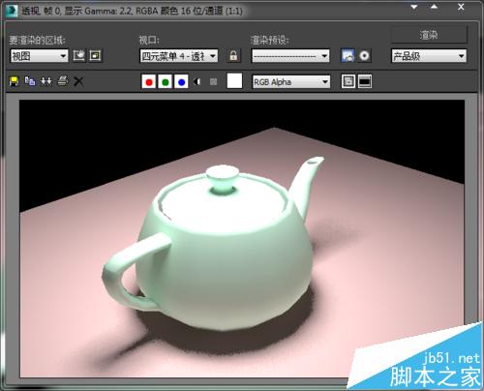This screenshot has height=391, width=484.
Task: Click the edit render region icon
Action: tap(78, 56)
